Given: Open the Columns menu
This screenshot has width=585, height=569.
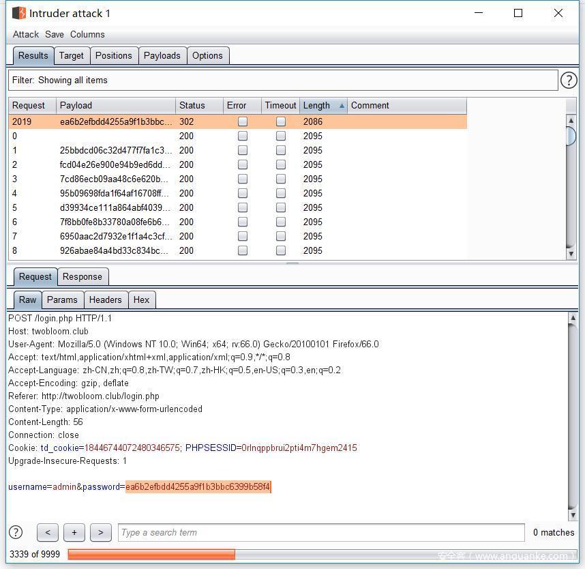Looking at the screenshot, I should pyautogui.click(x=87, y=34).
